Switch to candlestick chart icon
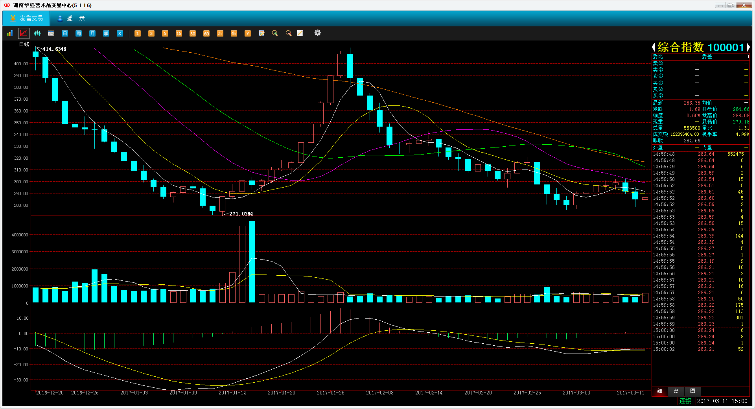 [37, 33]
